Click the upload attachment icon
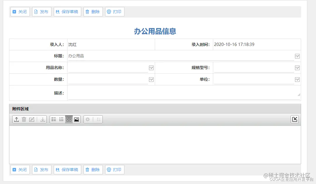This screenshot has width=316, height=184. 17,119
